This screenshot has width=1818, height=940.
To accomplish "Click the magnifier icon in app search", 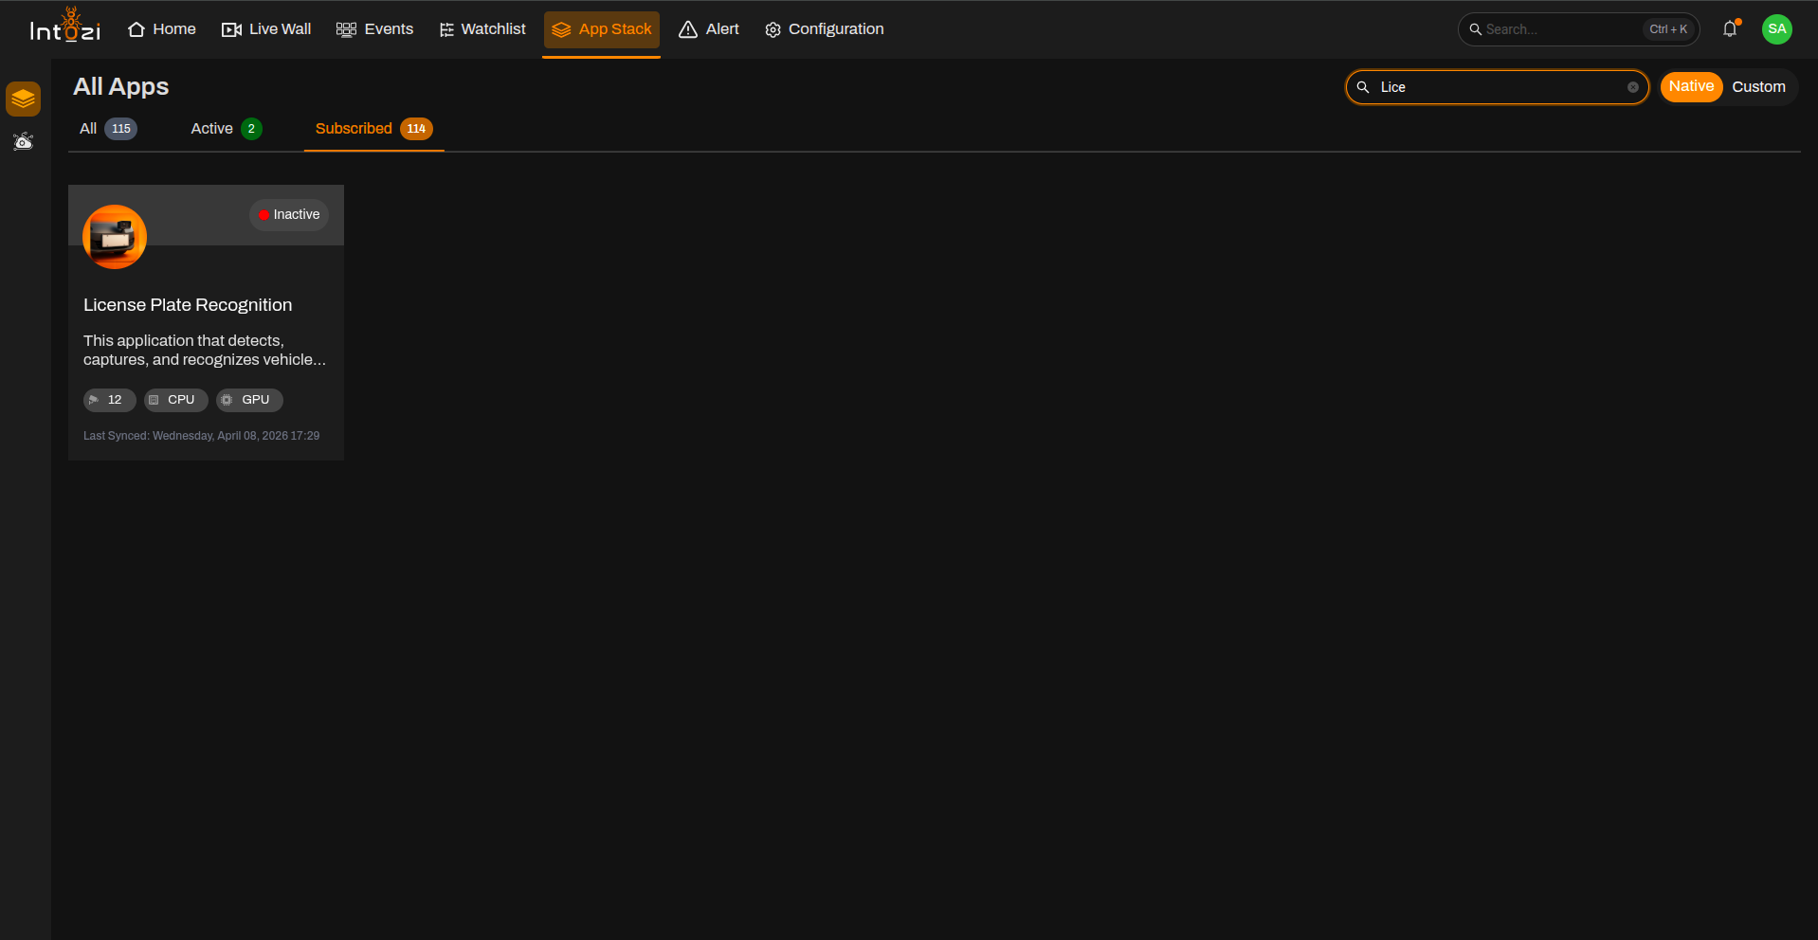I will [1363, 87].
